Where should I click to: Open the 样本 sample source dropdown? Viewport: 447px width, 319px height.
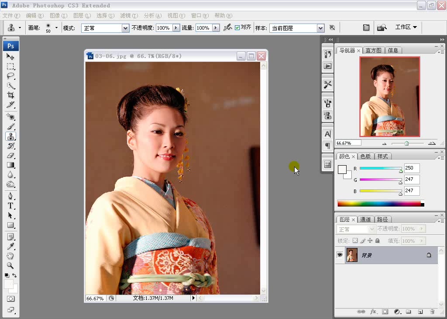coord(296,28)
